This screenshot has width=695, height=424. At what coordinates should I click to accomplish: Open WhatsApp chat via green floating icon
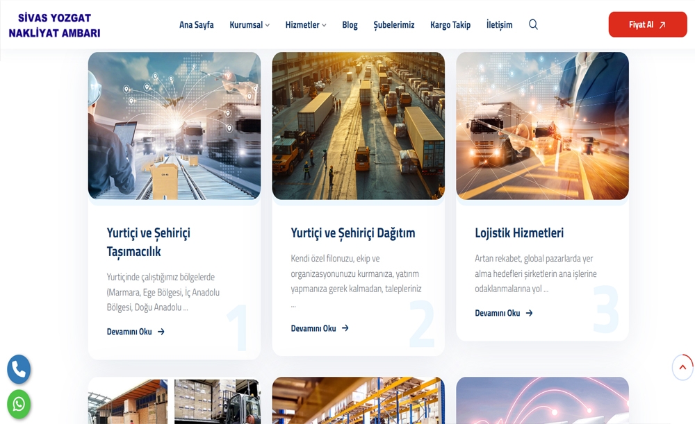[19, 404]
